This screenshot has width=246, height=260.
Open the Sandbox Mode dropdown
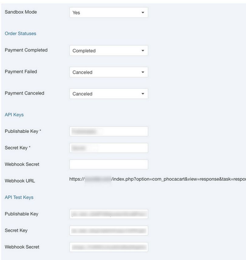tap(108, 13)
